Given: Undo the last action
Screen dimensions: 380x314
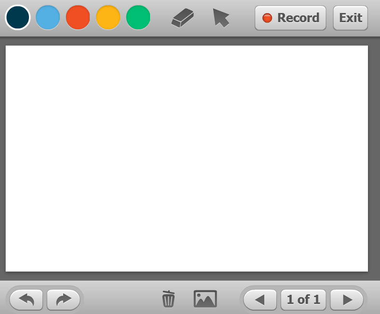Looking at the screenshot, I should click(x=26, y=300).
